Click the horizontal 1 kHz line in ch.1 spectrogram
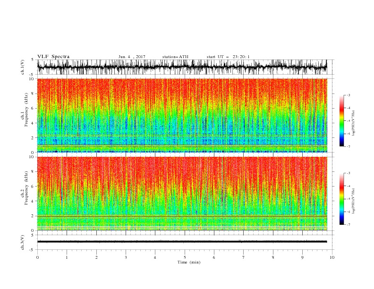Screen dimensions: 374x289 tap(182, 145)
